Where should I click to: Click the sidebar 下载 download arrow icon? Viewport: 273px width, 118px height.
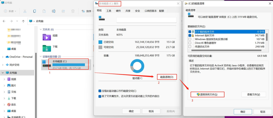click(9, 98)
